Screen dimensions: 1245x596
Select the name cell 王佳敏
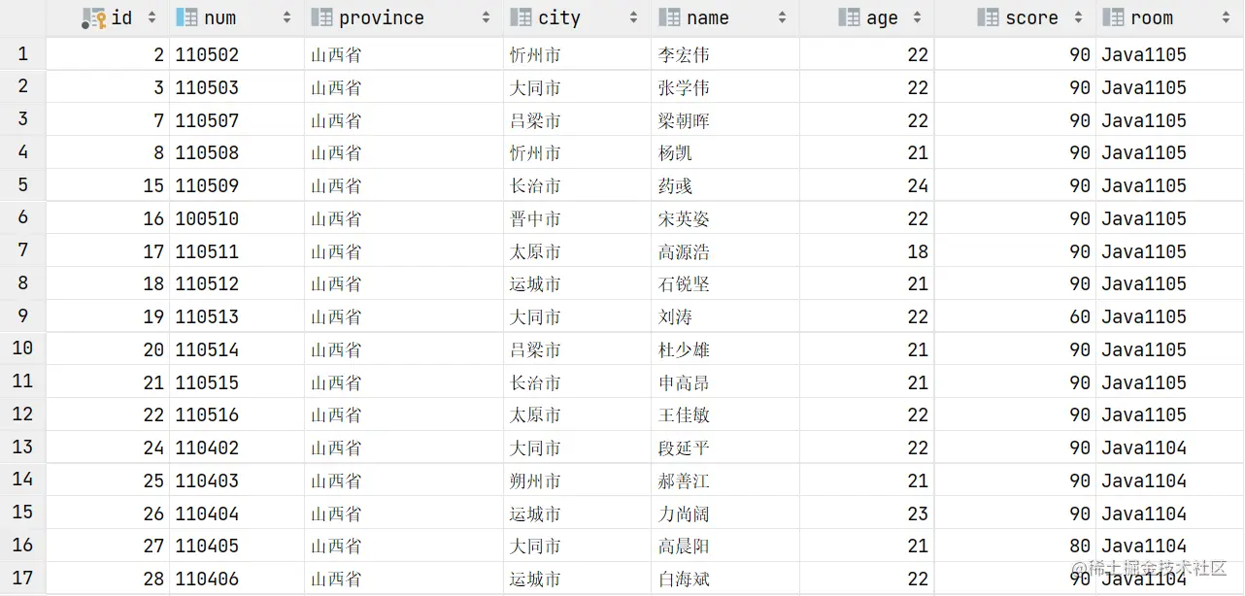[x=684, y=415]
